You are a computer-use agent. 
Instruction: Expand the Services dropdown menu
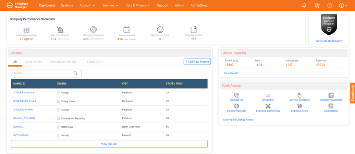pyautogui.click(x=110, y=5)
